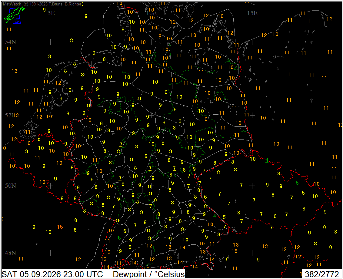This screenshot has height=279, width=343.
Task: Click the 52N label overlapped by 13
Action: point(9,115)
